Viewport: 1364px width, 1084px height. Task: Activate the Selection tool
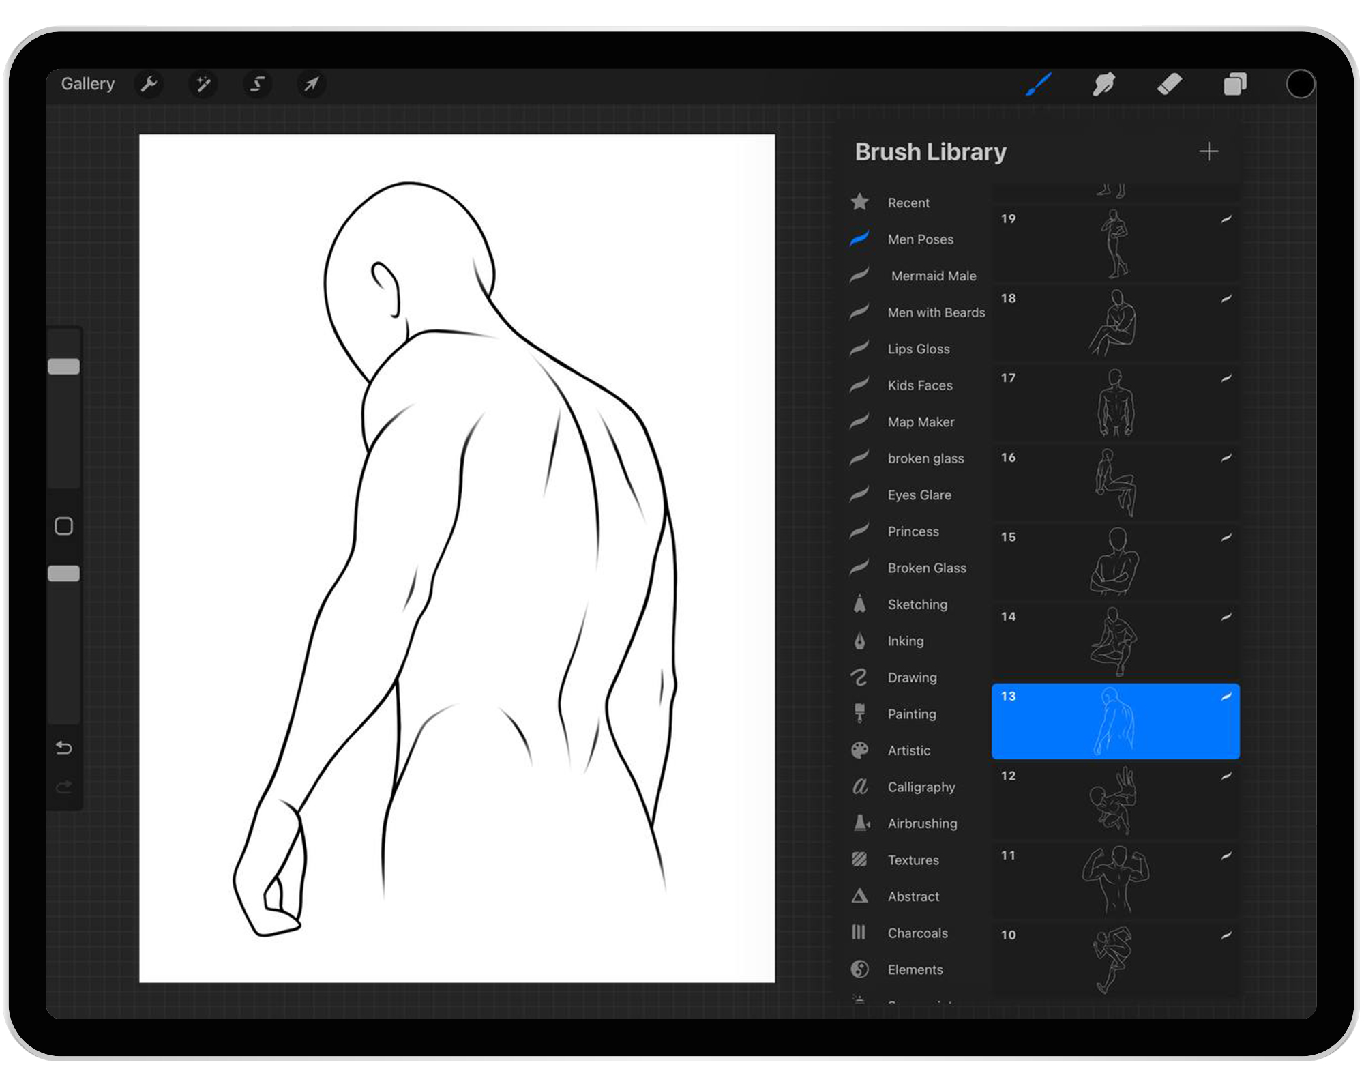[257, 84]
